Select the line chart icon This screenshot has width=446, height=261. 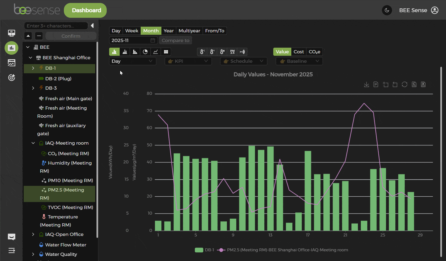155,52
